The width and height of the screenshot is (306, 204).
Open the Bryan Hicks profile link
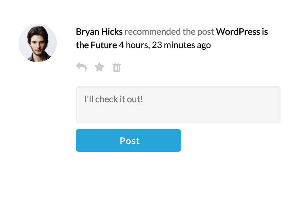(x=99, y=32)
